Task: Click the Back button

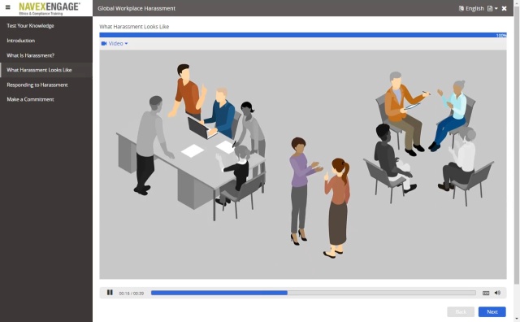Action: [x=461, y=311]
